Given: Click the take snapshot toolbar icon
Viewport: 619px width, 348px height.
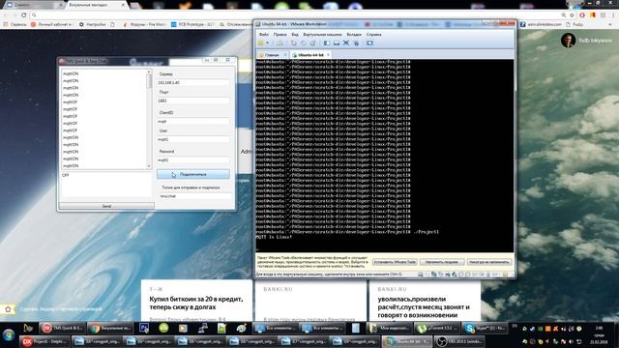Looking at the screenshot, I should click(x=294, y=43).
